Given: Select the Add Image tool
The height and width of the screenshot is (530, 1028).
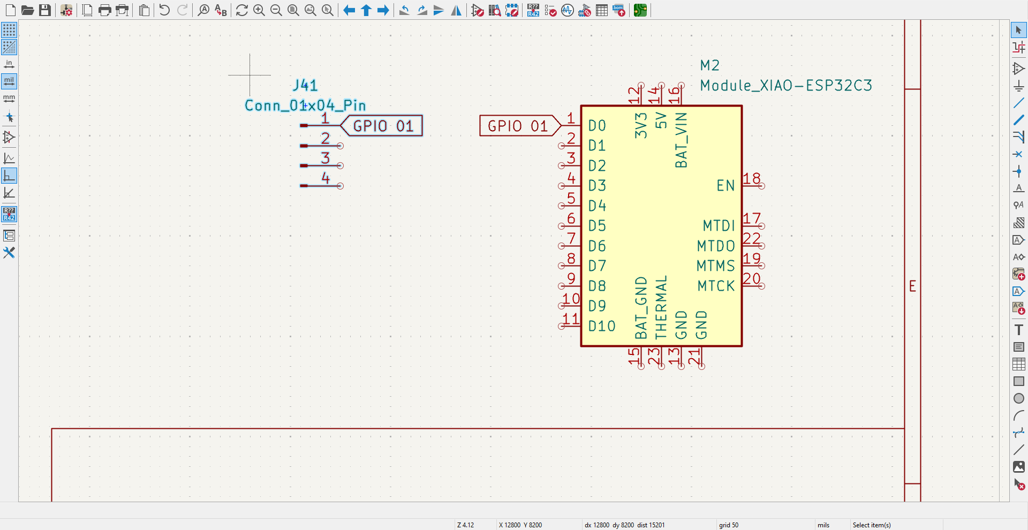Looking at the screenshot, I should pyautogui.click(x=1019, y=467).
